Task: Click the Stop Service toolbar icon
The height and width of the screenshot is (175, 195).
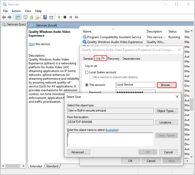Action: click(x=65, y=17)
